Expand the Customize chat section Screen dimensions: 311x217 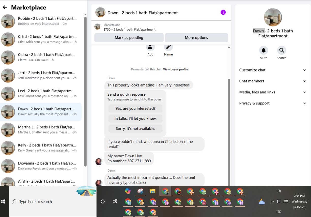coord(273,70)
